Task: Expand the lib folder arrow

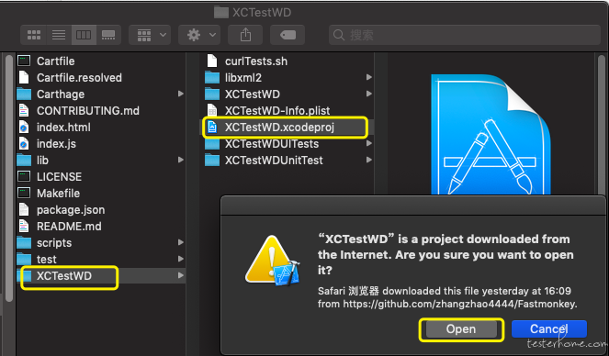Action: click(181, 160)
